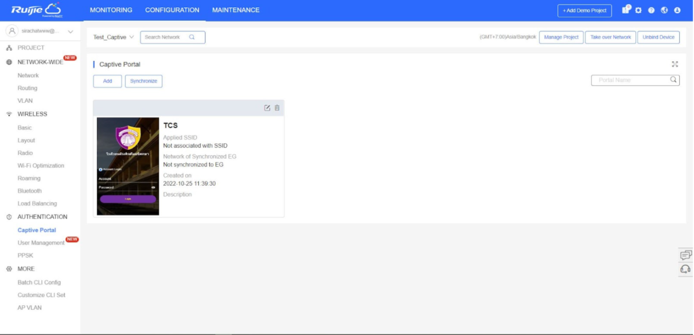
Task: Select Take over Network
Action: [x=610, y=37]
